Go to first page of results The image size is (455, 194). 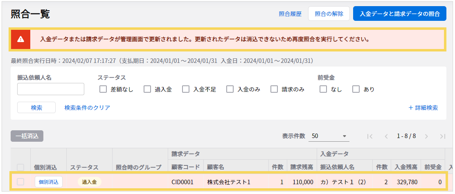point(370,136)
